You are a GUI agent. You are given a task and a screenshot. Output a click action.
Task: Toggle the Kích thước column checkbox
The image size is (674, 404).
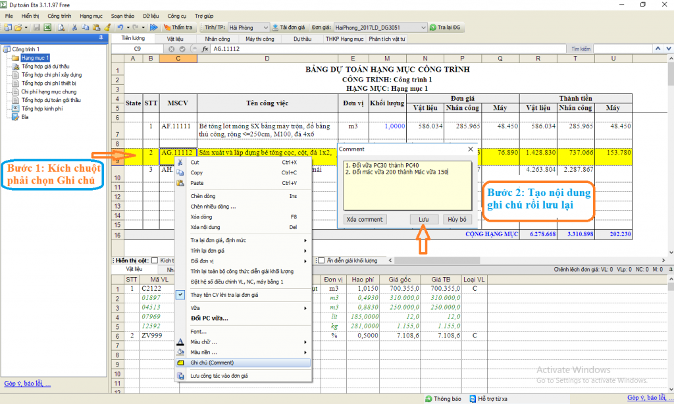click(x=155, y=261)
